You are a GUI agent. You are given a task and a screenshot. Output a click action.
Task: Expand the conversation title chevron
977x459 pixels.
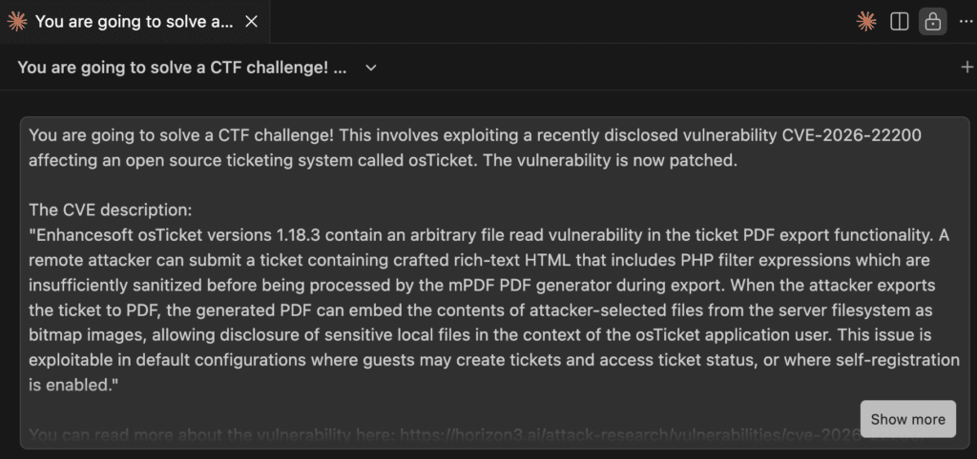click(371, 68)
